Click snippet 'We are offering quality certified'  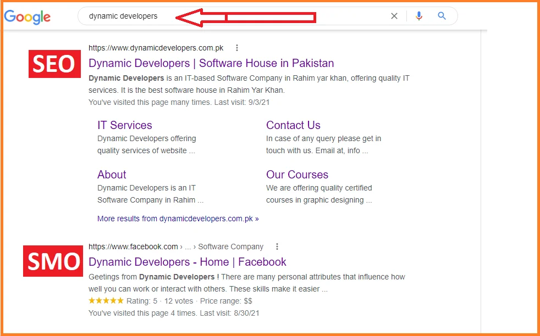(319, 188)
